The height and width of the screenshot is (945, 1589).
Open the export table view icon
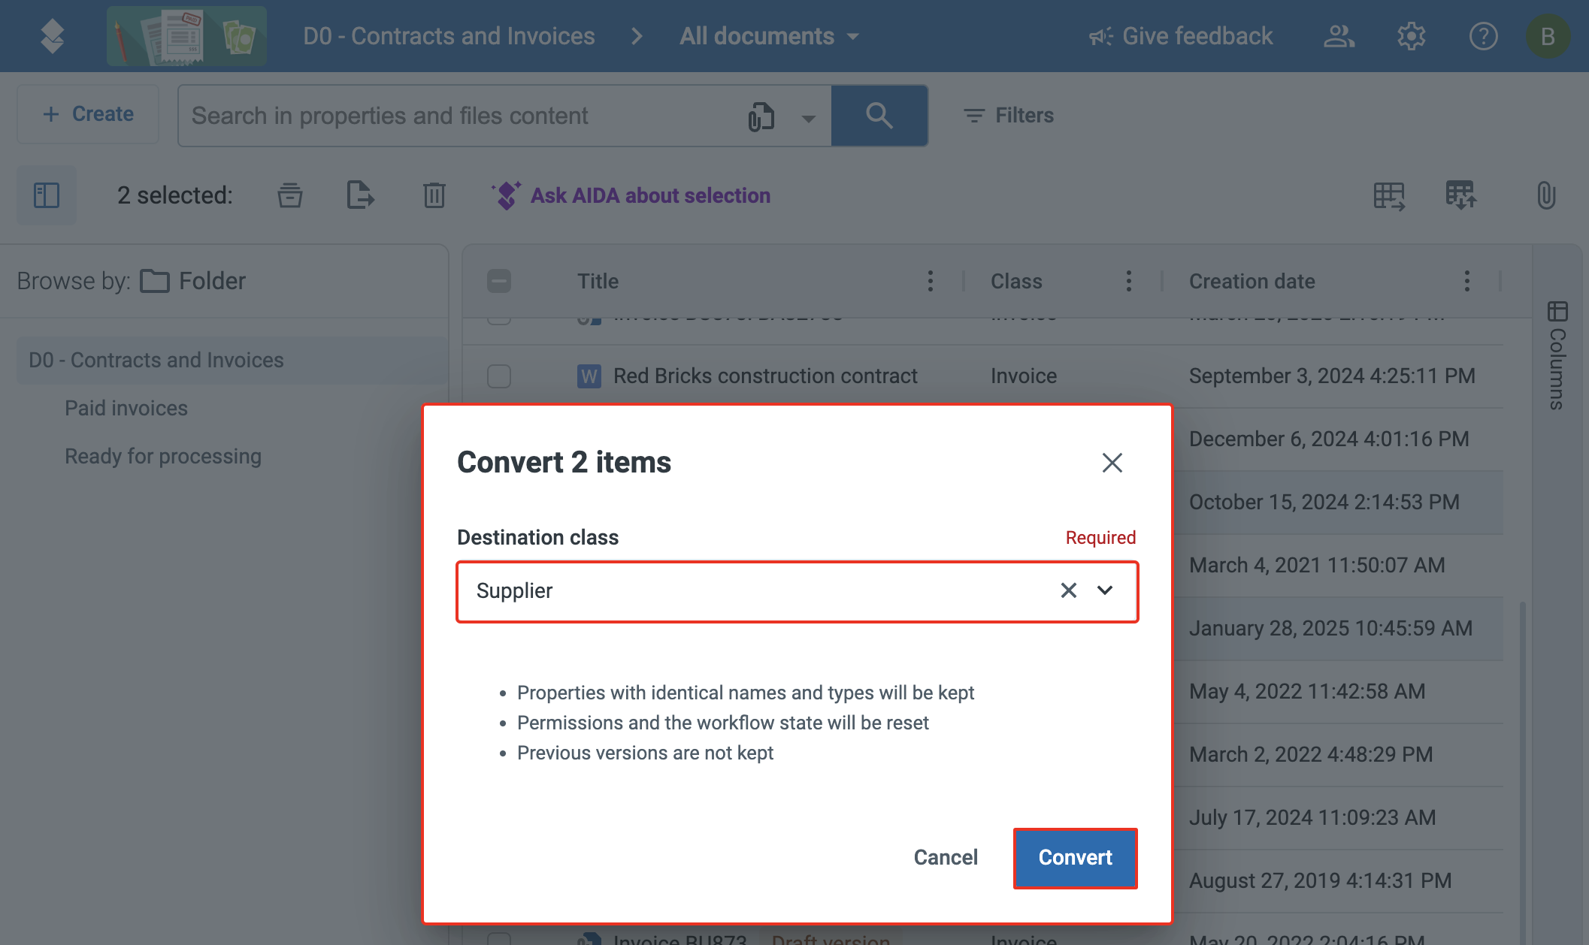[x=1388, y=195]
